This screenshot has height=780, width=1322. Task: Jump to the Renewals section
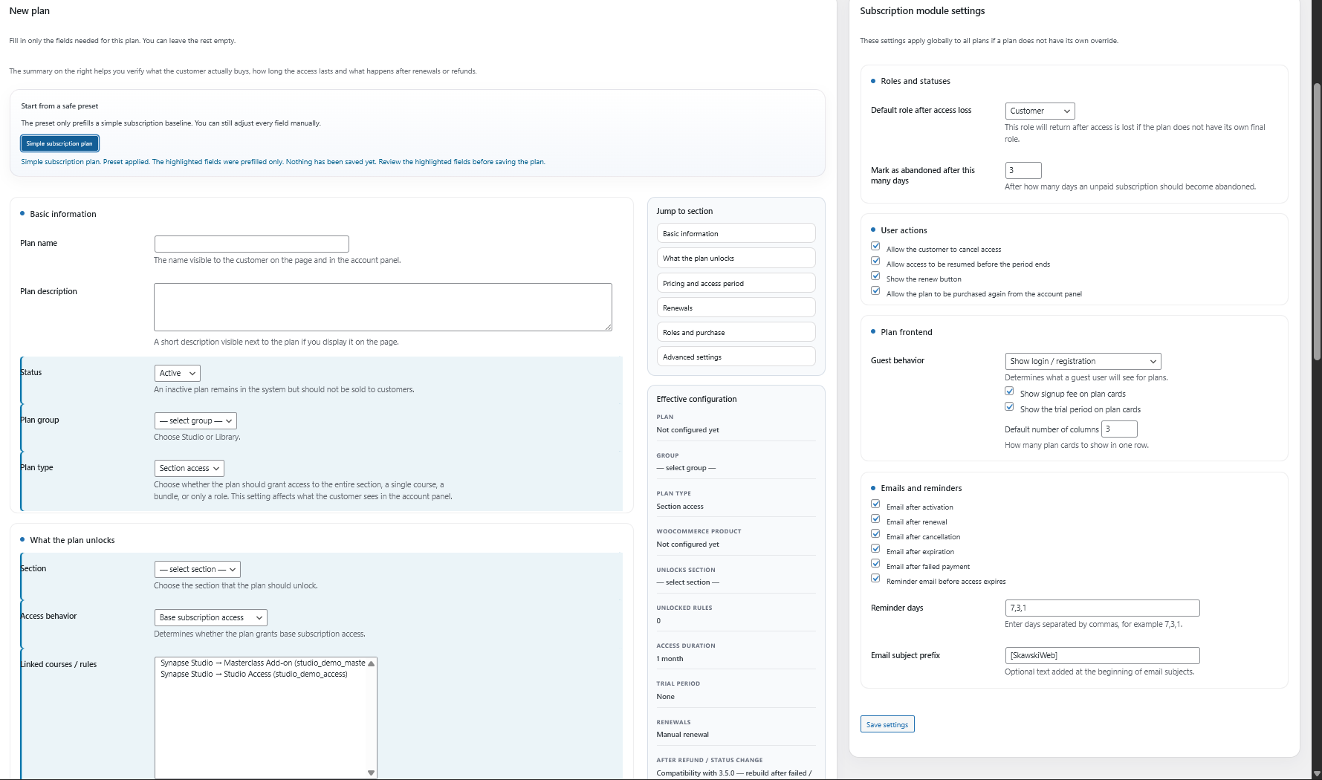click(x=736, y=308)
